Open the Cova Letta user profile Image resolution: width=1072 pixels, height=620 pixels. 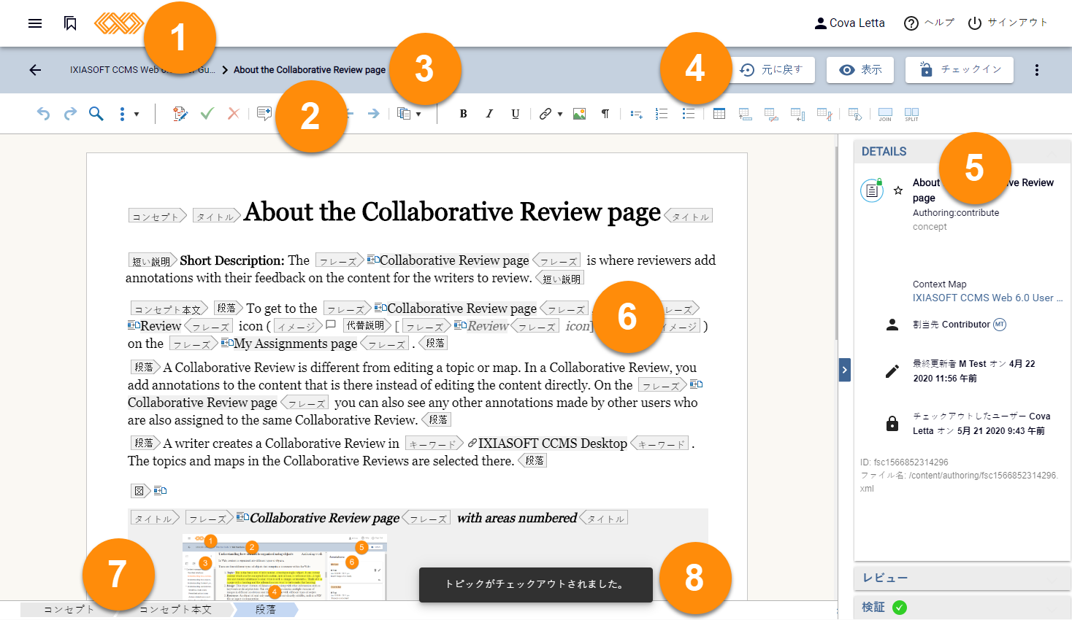(x=849, y=23)
